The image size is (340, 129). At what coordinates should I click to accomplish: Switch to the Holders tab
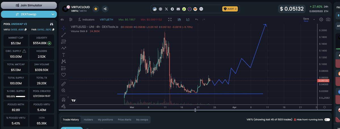point(88,120)
